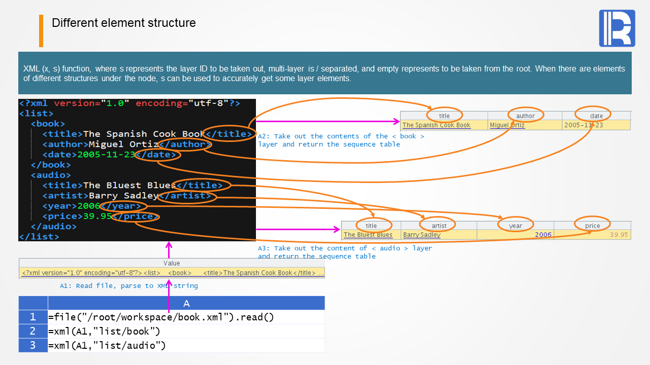Click the 2006 year code line
Screen dimensions: 650x365
pos(92,206)
